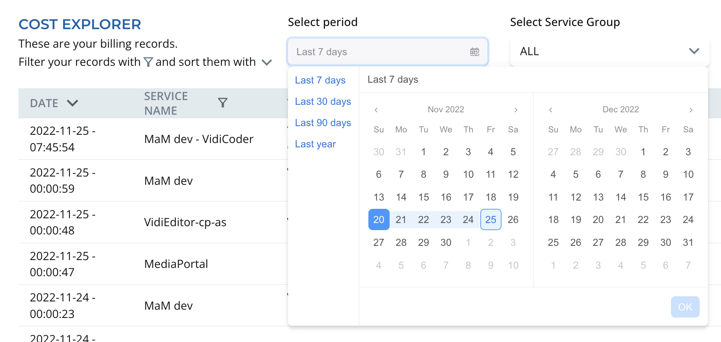Sort records by the Date column arrow
721x342 pixels.
(72, 103)
